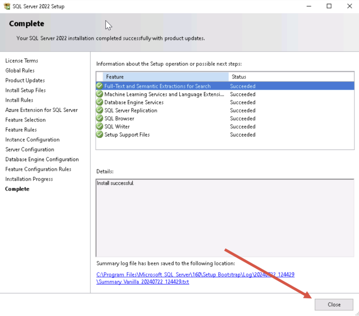Sort by the Feature column header
The image size is (359, 316).
pyautogui.click(x=166, y=77)
